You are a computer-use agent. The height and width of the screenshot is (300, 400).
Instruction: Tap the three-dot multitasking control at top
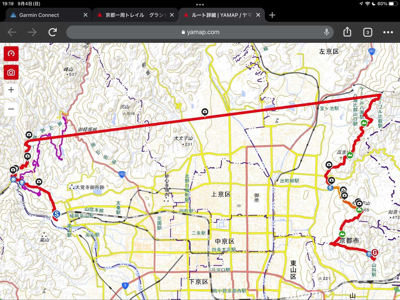(200, 4)
